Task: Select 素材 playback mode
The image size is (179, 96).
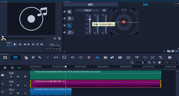Action: pos(8,46)
